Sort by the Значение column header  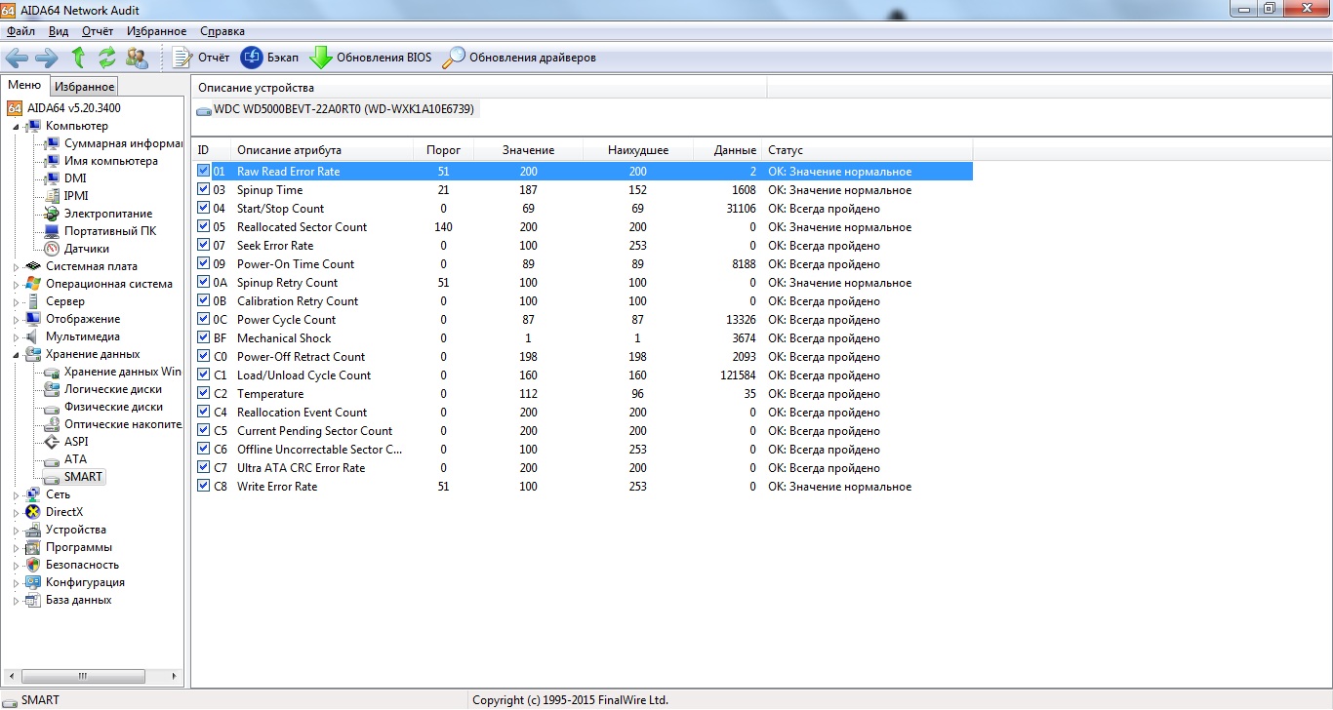pyautogui.click(x=529, y=150)
